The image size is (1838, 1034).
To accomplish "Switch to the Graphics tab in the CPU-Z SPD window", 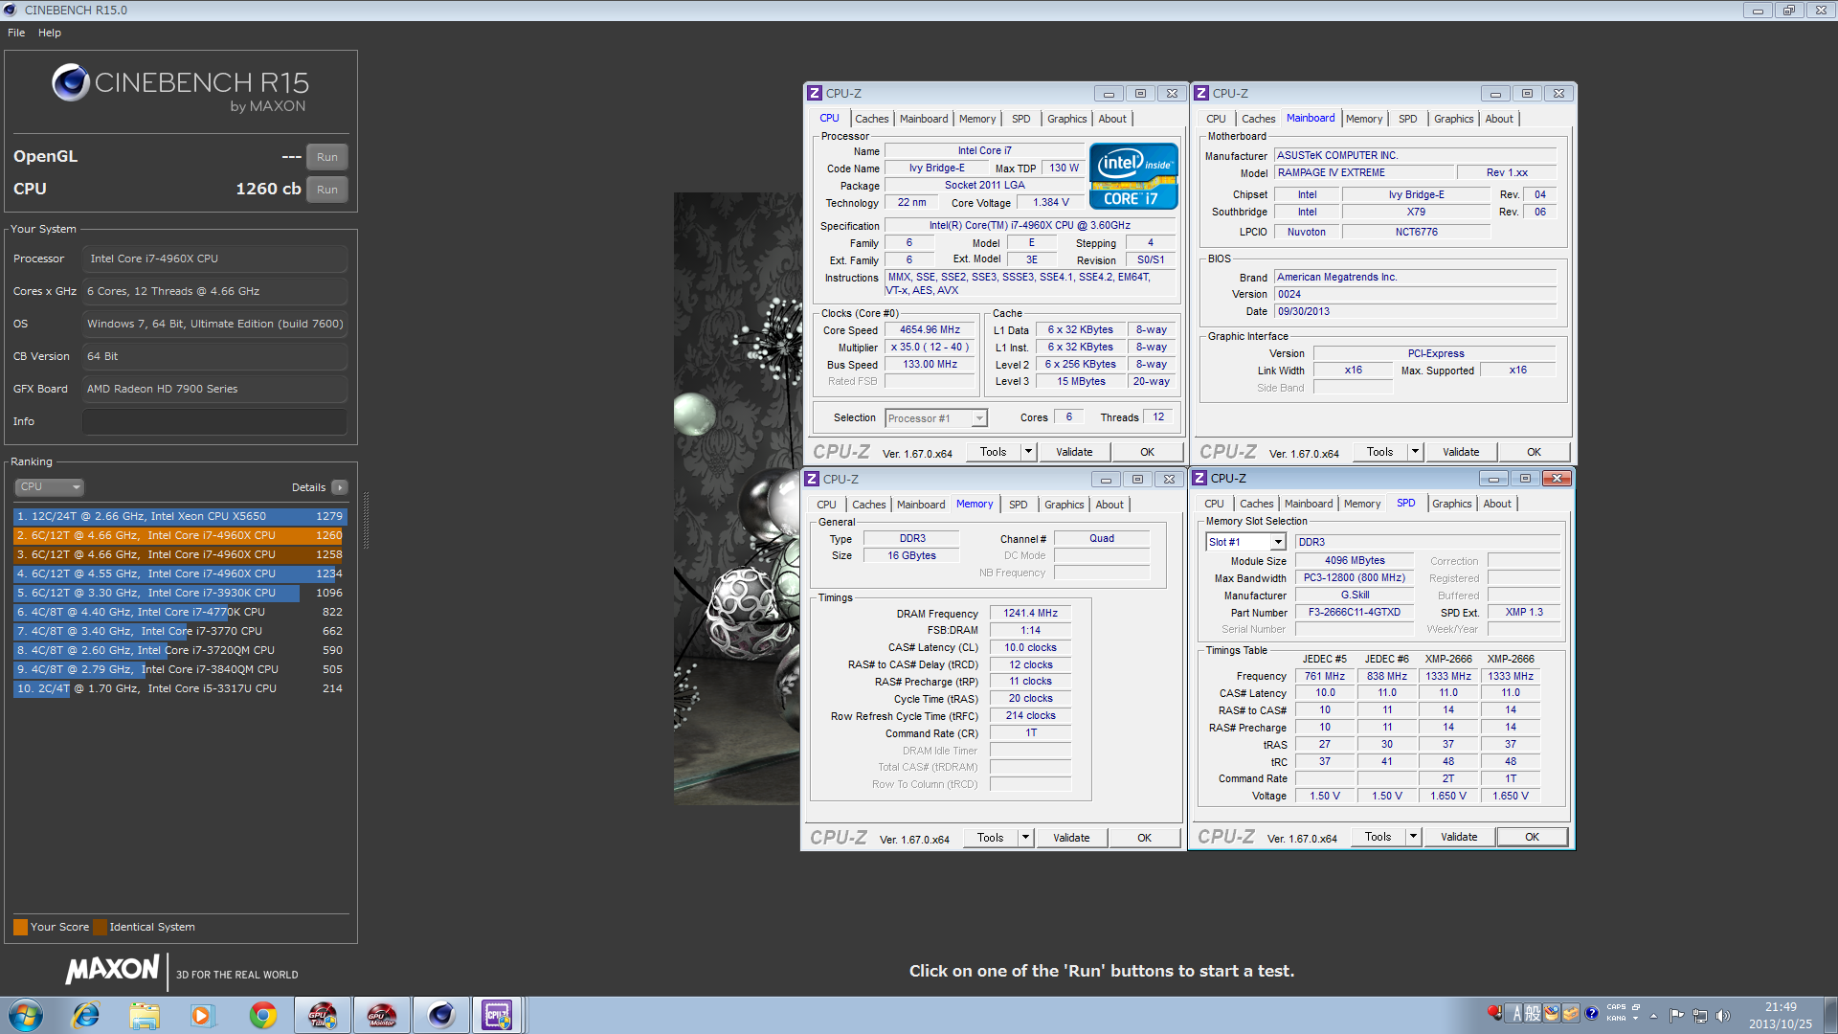I will click(1451, 504).
